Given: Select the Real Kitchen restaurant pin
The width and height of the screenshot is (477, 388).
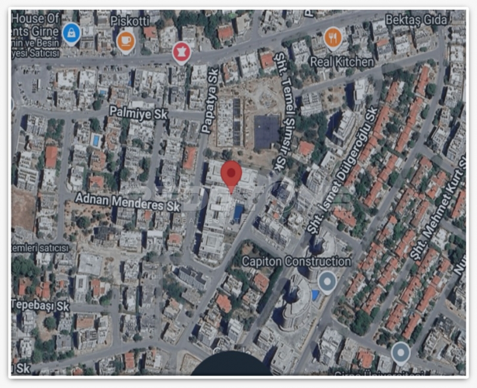Looking at the screenshot, I should click(x=333, y=38).
